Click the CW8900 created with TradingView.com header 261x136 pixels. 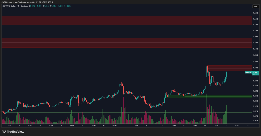point(27,2)
